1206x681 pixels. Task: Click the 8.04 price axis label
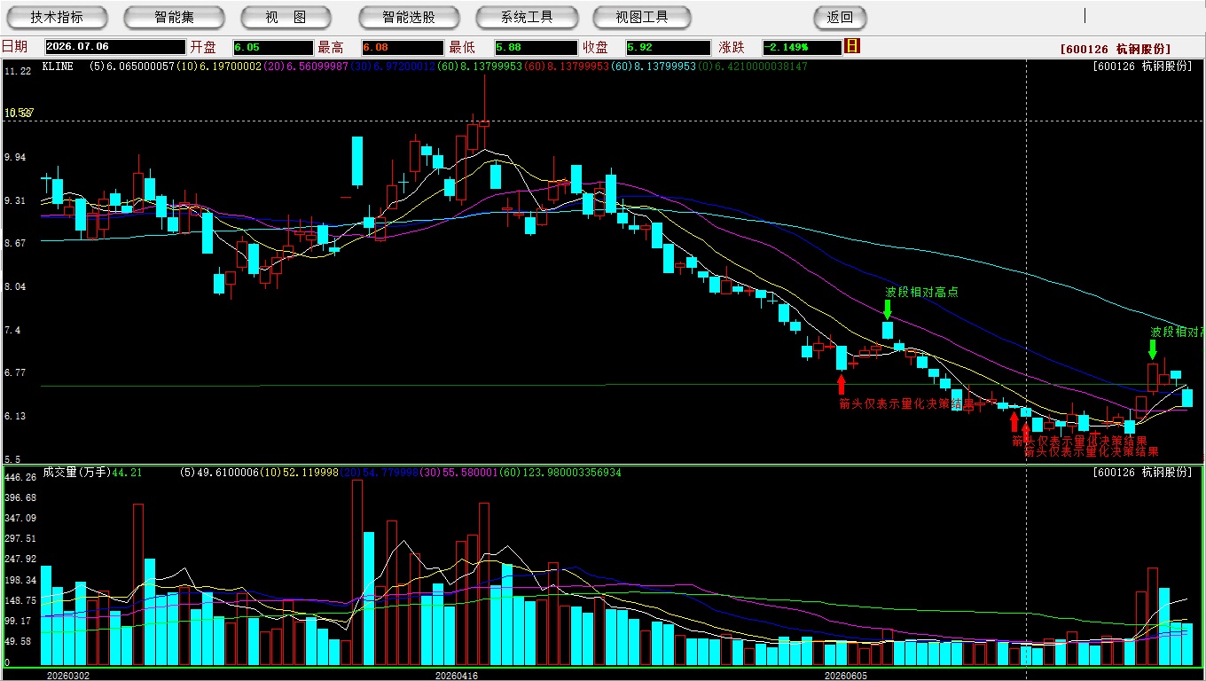16,286
